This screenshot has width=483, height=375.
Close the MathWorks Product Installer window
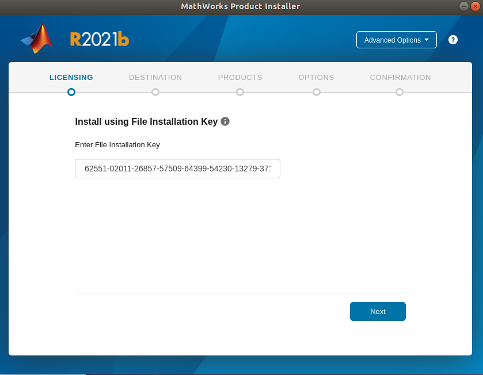pyautogui.click(x=476, y=6)
